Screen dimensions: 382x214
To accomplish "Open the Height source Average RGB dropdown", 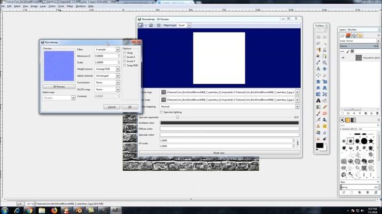I will click(107, 69).
